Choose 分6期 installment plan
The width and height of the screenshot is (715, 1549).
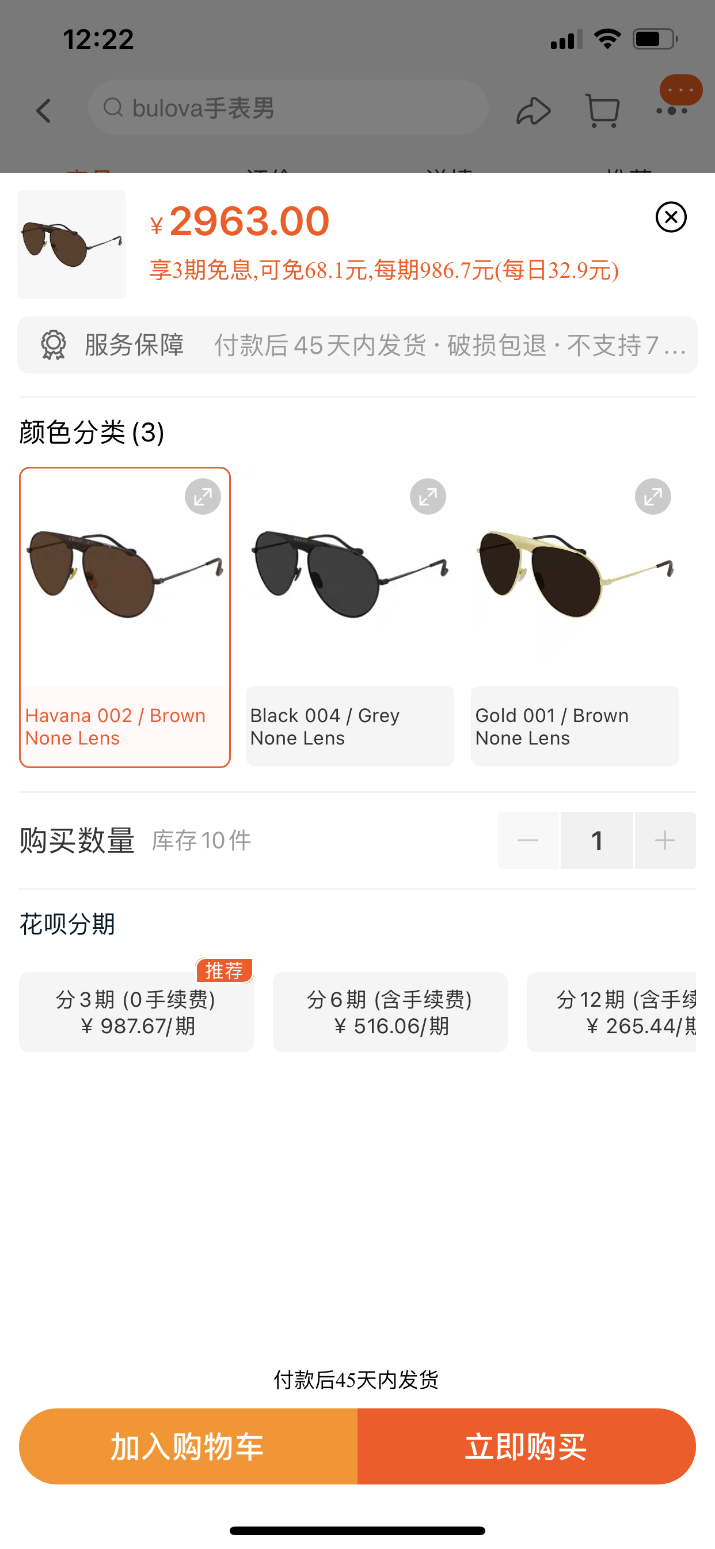point(390,1012)
